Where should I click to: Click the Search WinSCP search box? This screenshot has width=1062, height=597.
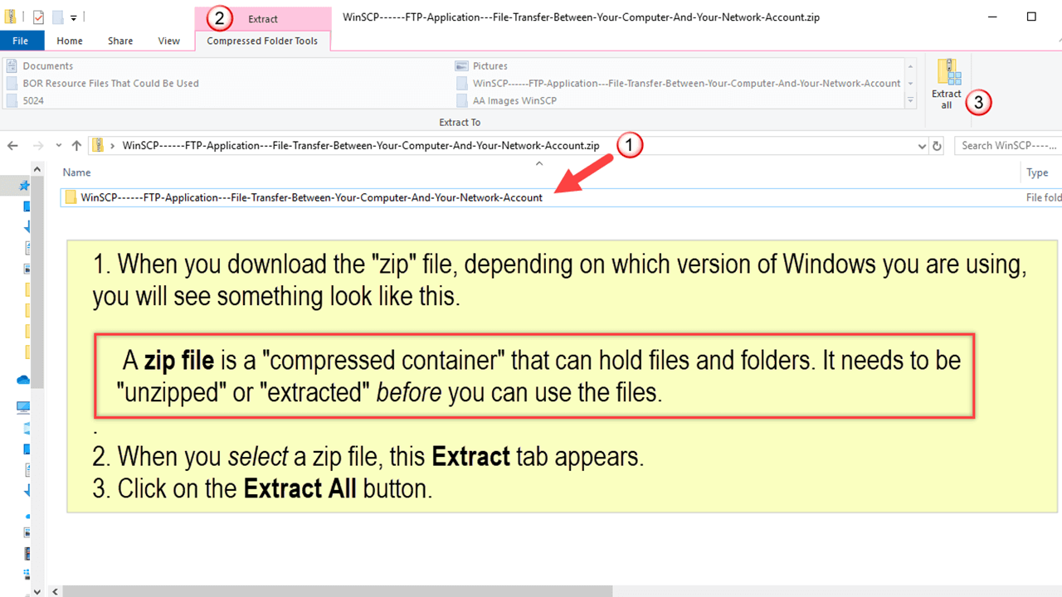(x=1009, y=146)
